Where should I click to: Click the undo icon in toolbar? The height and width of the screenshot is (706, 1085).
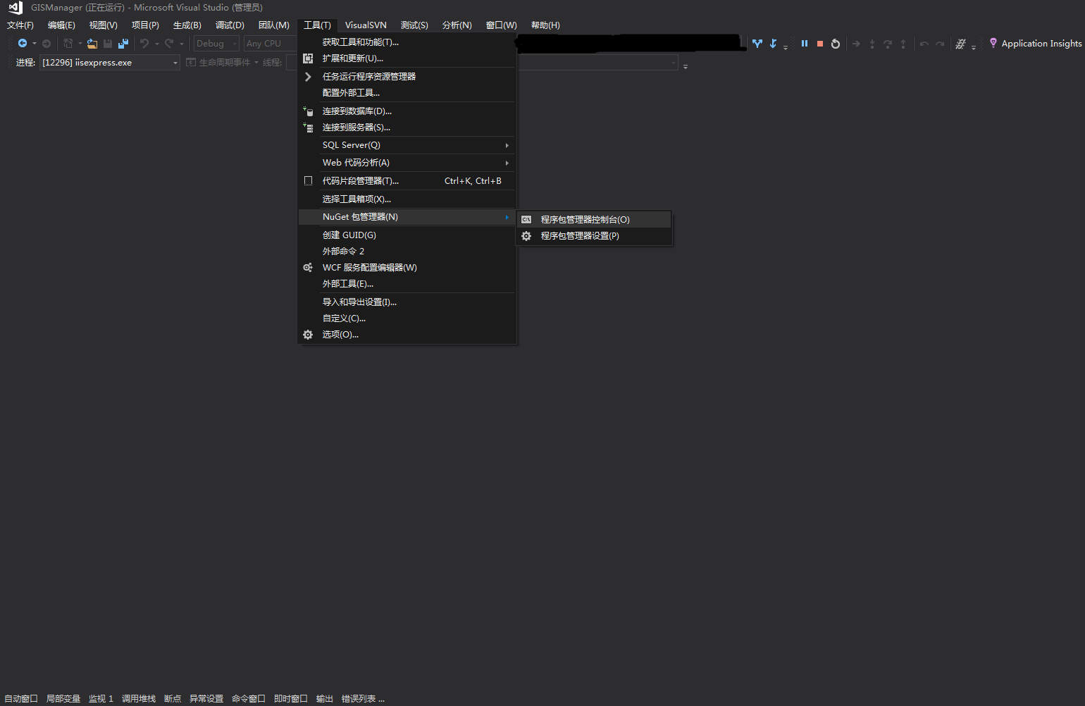tap(144, 44)
